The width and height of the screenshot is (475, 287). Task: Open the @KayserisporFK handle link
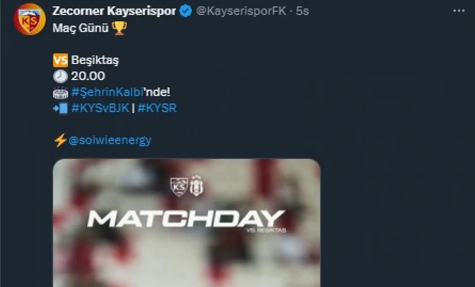241,11
